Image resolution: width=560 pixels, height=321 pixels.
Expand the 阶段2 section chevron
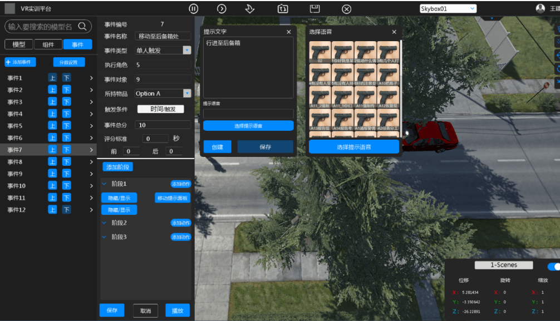click(x=104, y=223)
